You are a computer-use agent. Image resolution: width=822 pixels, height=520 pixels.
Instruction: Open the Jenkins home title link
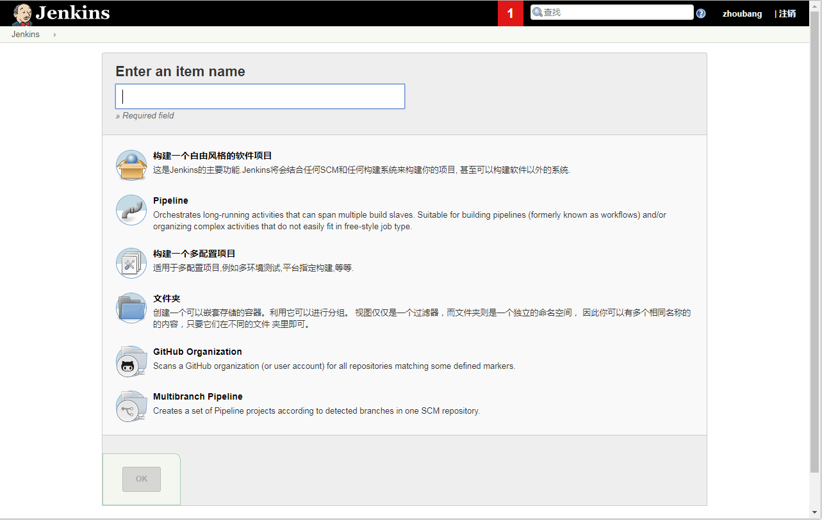(x=72, y=13)
